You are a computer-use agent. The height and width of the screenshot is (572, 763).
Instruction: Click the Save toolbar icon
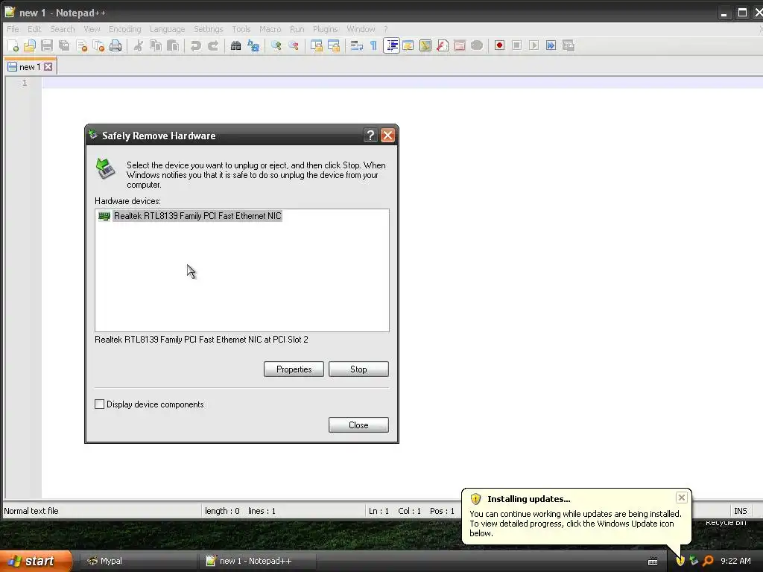click(x=47, y=45)
